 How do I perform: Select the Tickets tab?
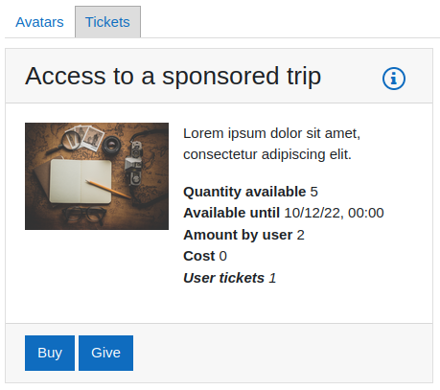click(x=107, y=22)
